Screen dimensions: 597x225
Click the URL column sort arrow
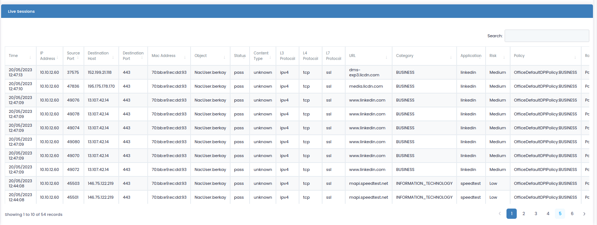386,57
